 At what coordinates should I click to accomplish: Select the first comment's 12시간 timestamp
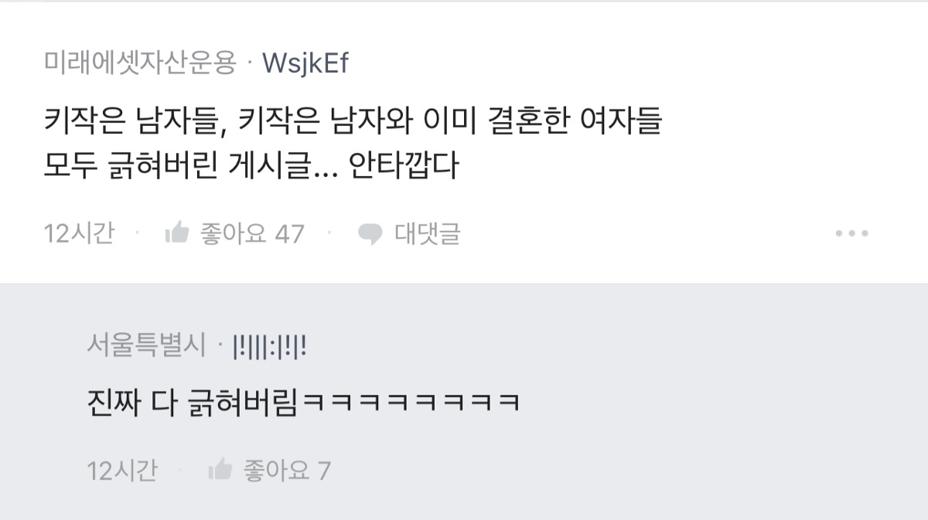point(79,233)
